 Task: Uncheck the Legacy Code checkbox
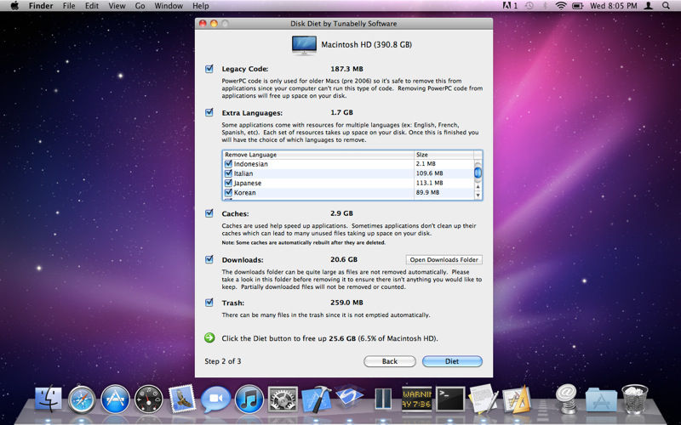pos(209,69)
